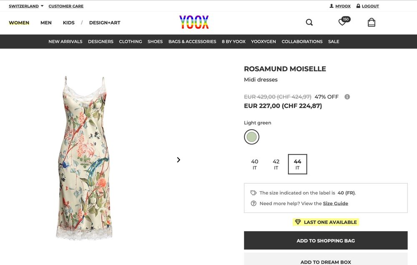Open the Size Guide link
Image resolution: width=417 pixels, height=265 pixels.
pyautogui.click(x=335, y=203)
